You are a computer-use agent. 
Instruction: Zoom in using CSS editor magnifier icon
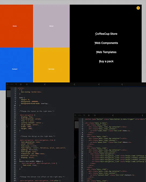[x=16, y=84]
